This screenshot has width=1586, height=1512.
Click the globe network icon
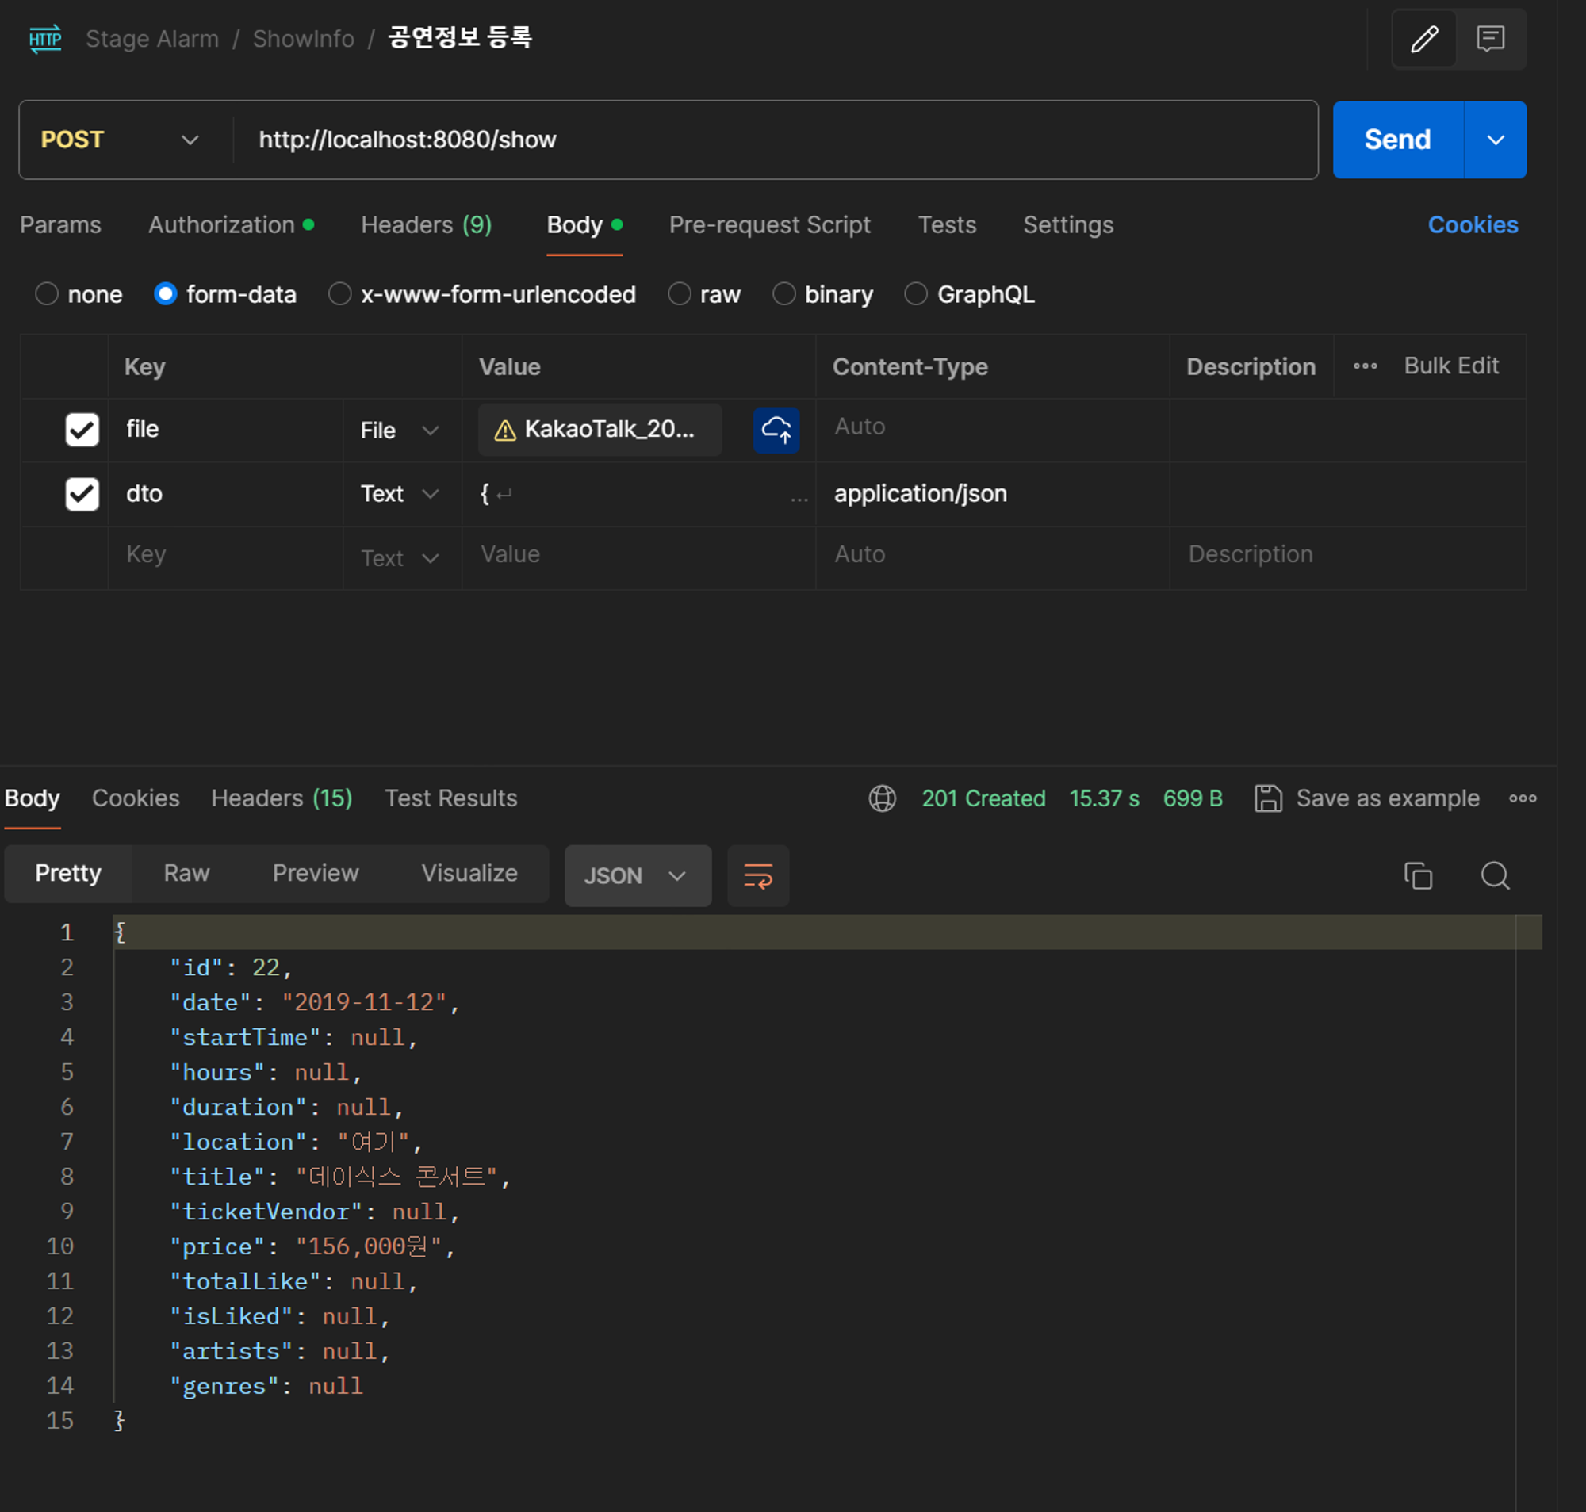(x=882, y=798)
